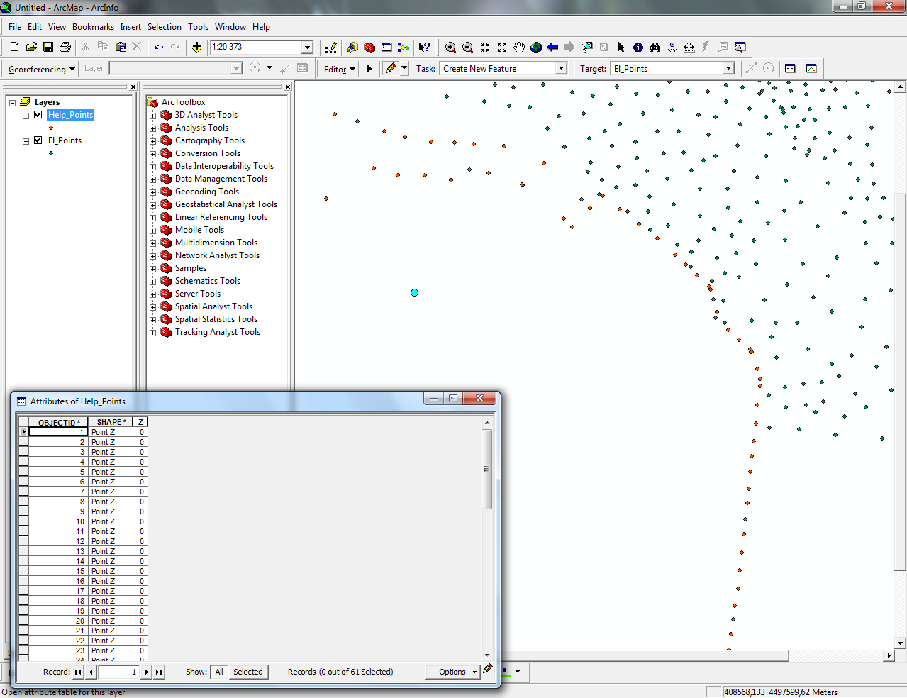Choose the Select Elements arrow tool

(621, 48)
